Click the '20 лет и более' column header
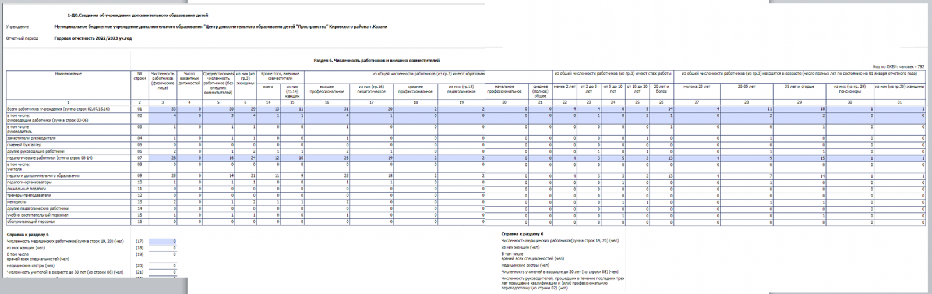Screen dimensions: 932x294 [662, 89]
